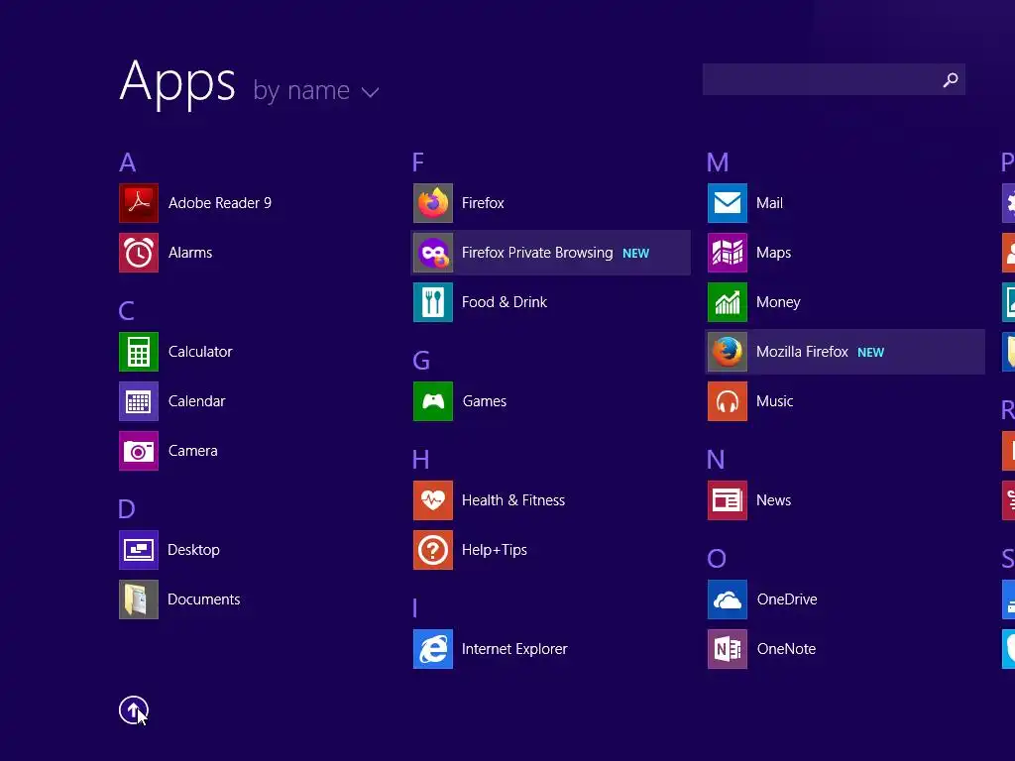Open the Mail envelope icon
Image resolution: width=1015 pixels, height=761 pixels.
(x=728, y=203)
